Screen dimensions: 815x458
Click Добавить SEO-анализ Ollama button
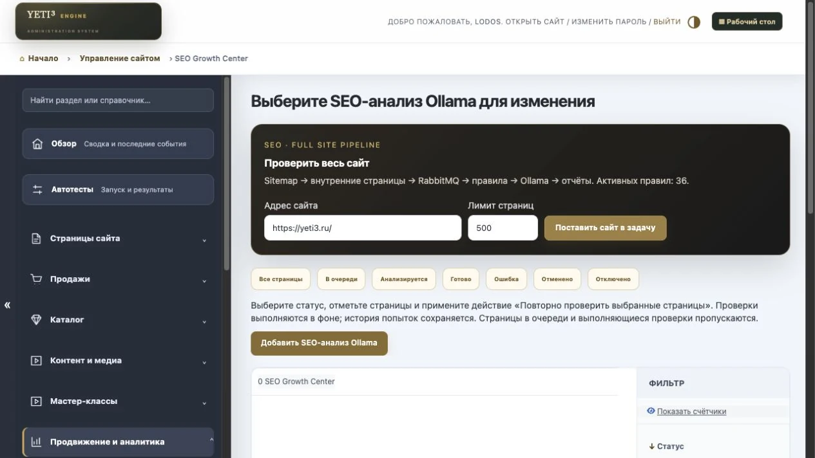pyautogui.click(x=319, y=343)
